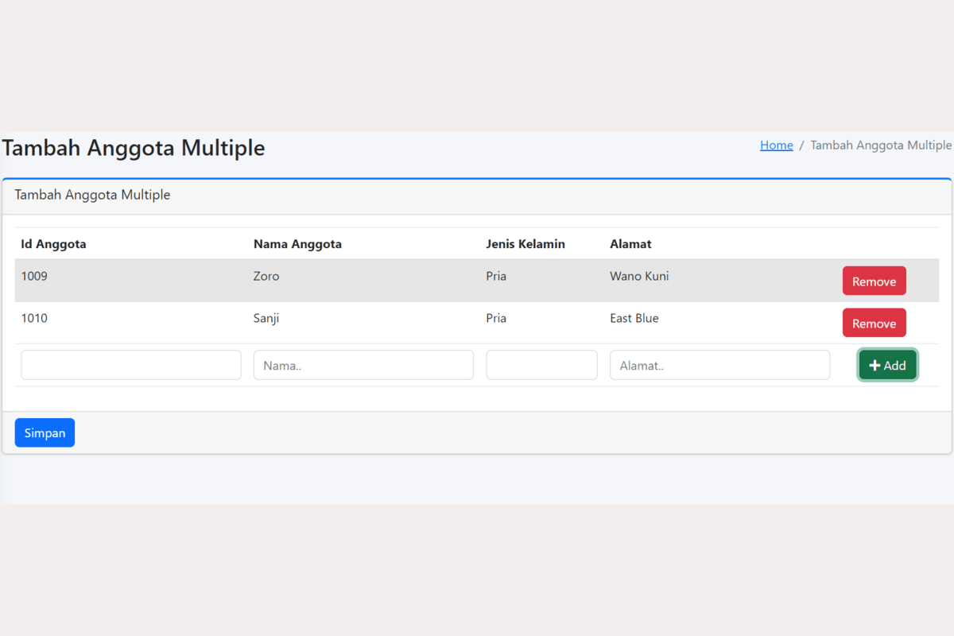The width and height of the screenshot is (954, 636).
Task: Open the Home breadcrumb link
Action: pyautogui.click(x=776, y=145)
